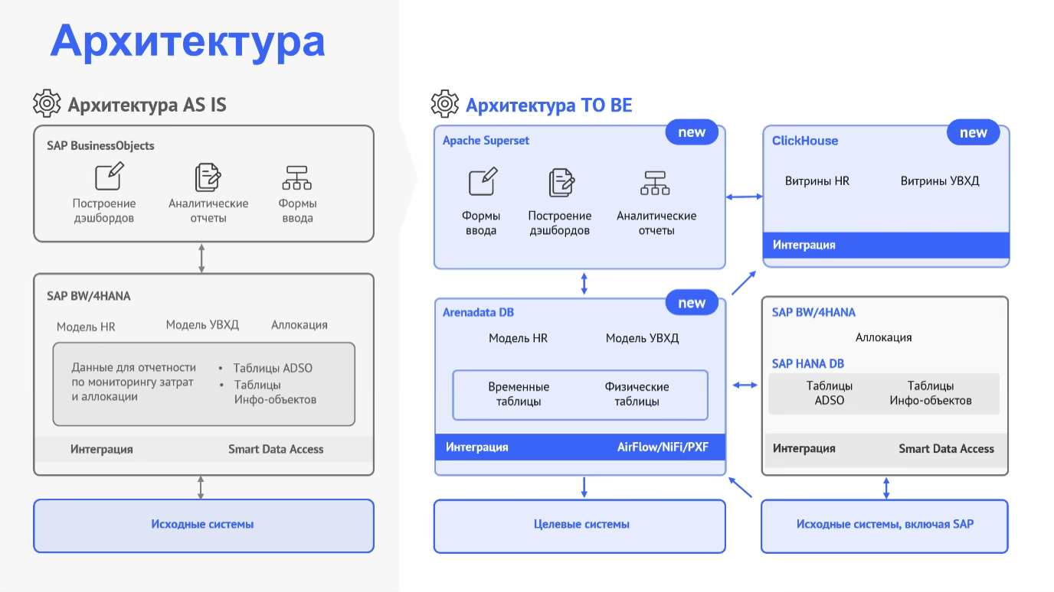Toggle the new badge on Arenadata DB

692,302
